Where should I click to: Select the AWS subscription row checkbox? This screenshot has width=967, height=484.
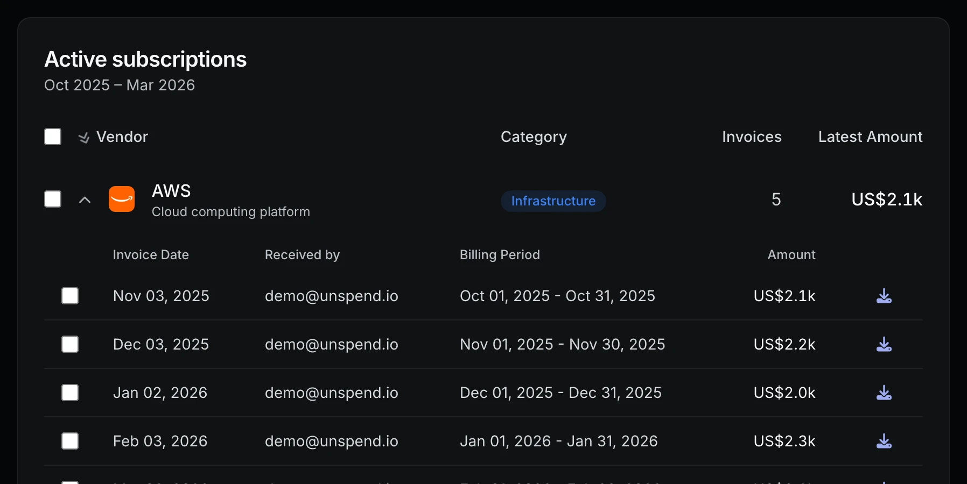pyautogui.click(x=53, y=199)
